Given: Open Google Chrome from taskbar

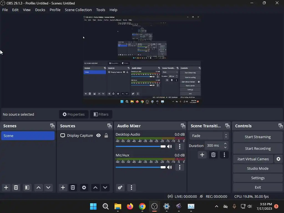Looking at the screenshot, I should (142, 206).
